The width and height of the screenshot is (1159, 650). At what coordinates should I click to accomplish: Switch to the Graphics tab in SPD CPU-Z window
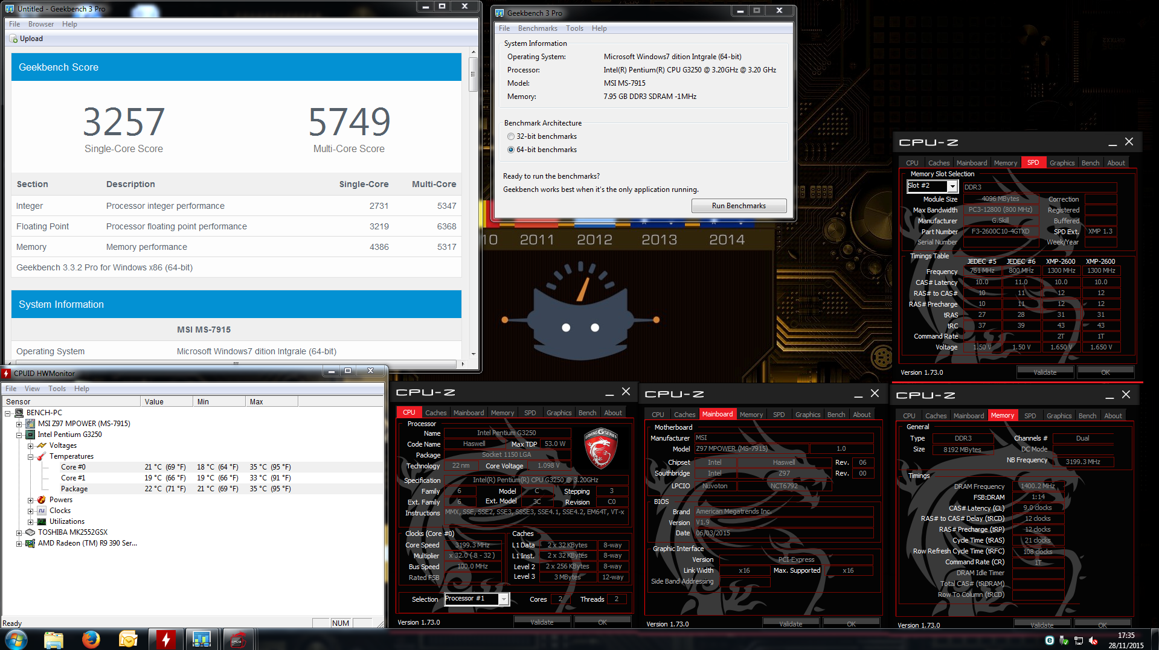pos(1062,163)
